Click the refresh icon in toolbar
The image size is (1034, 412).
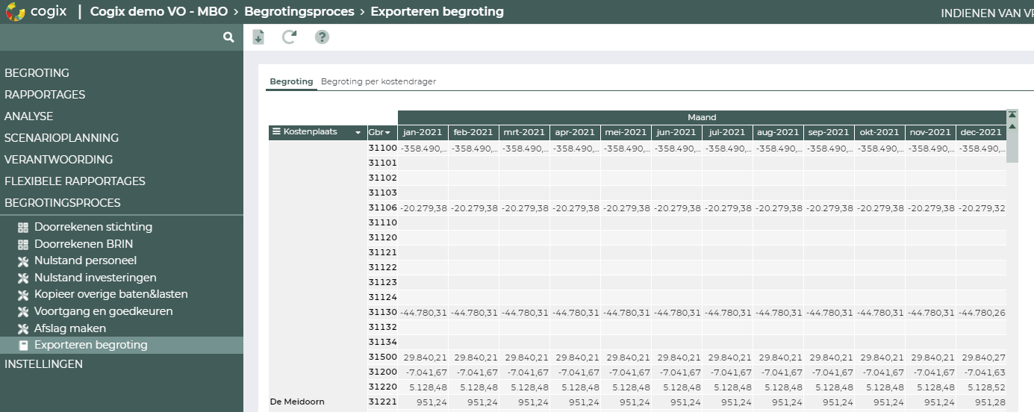coord(289,37)
